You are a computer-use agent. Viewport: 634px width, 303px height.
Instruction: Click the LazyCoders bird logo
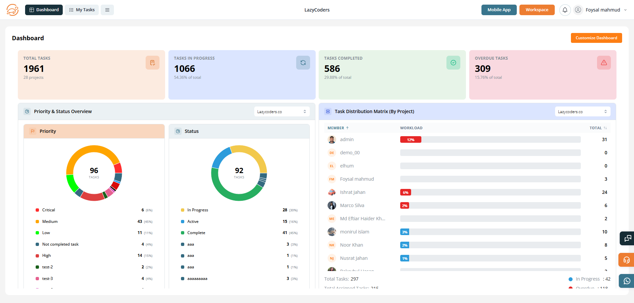click(x=13, y=10)
